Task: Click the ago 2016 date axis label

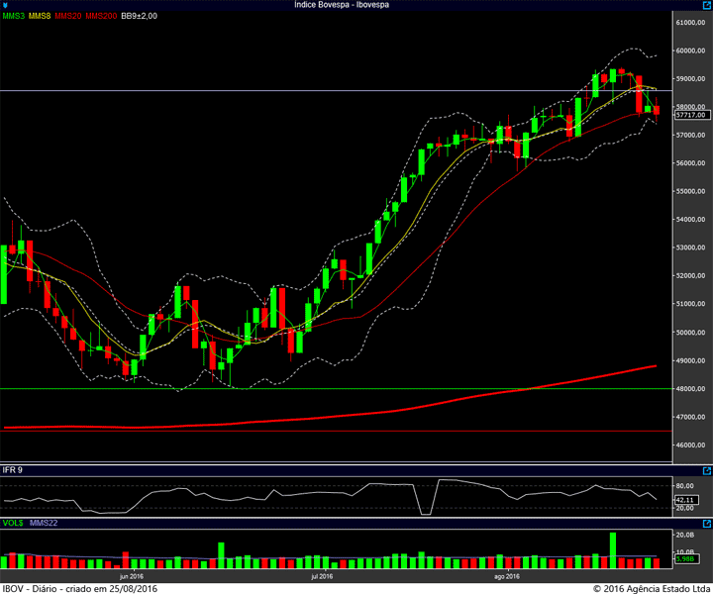Action: click(507, 577)
